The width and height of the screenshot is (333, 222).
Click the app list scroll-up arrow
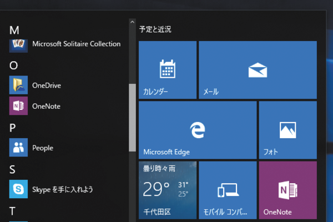(132, 22)
